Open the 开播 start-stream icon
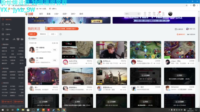Screen dimensions: 200x112 click(154, 14)
